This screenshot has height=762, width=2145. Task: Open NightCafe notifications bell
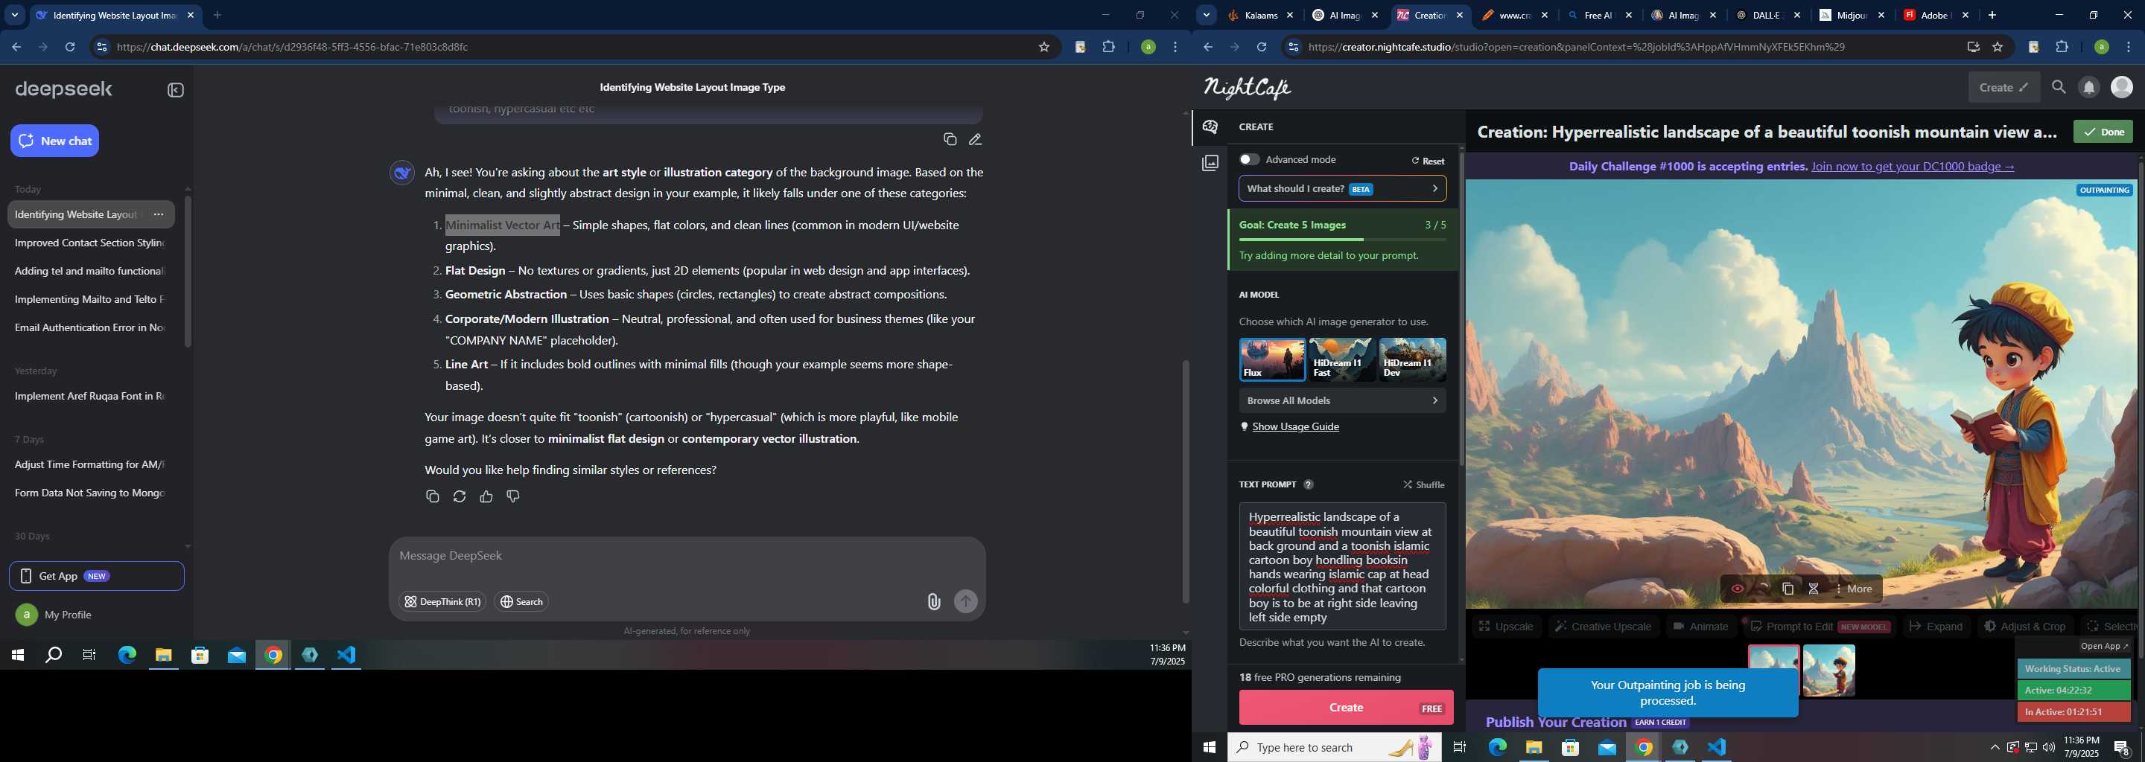[2089, 87]
